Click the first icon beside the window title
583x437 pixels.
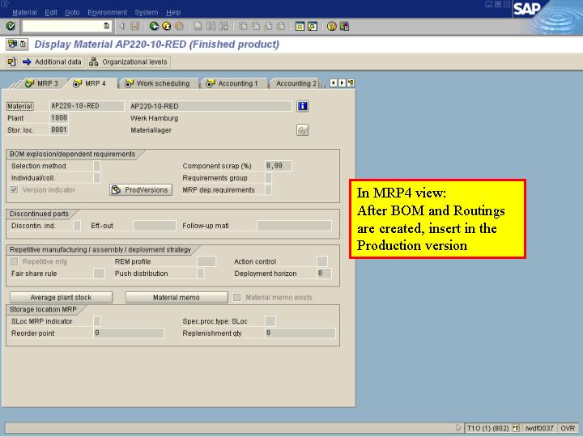tap(12, 45)
